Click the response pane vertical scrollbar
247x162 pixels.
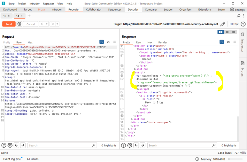click(238, 128)
